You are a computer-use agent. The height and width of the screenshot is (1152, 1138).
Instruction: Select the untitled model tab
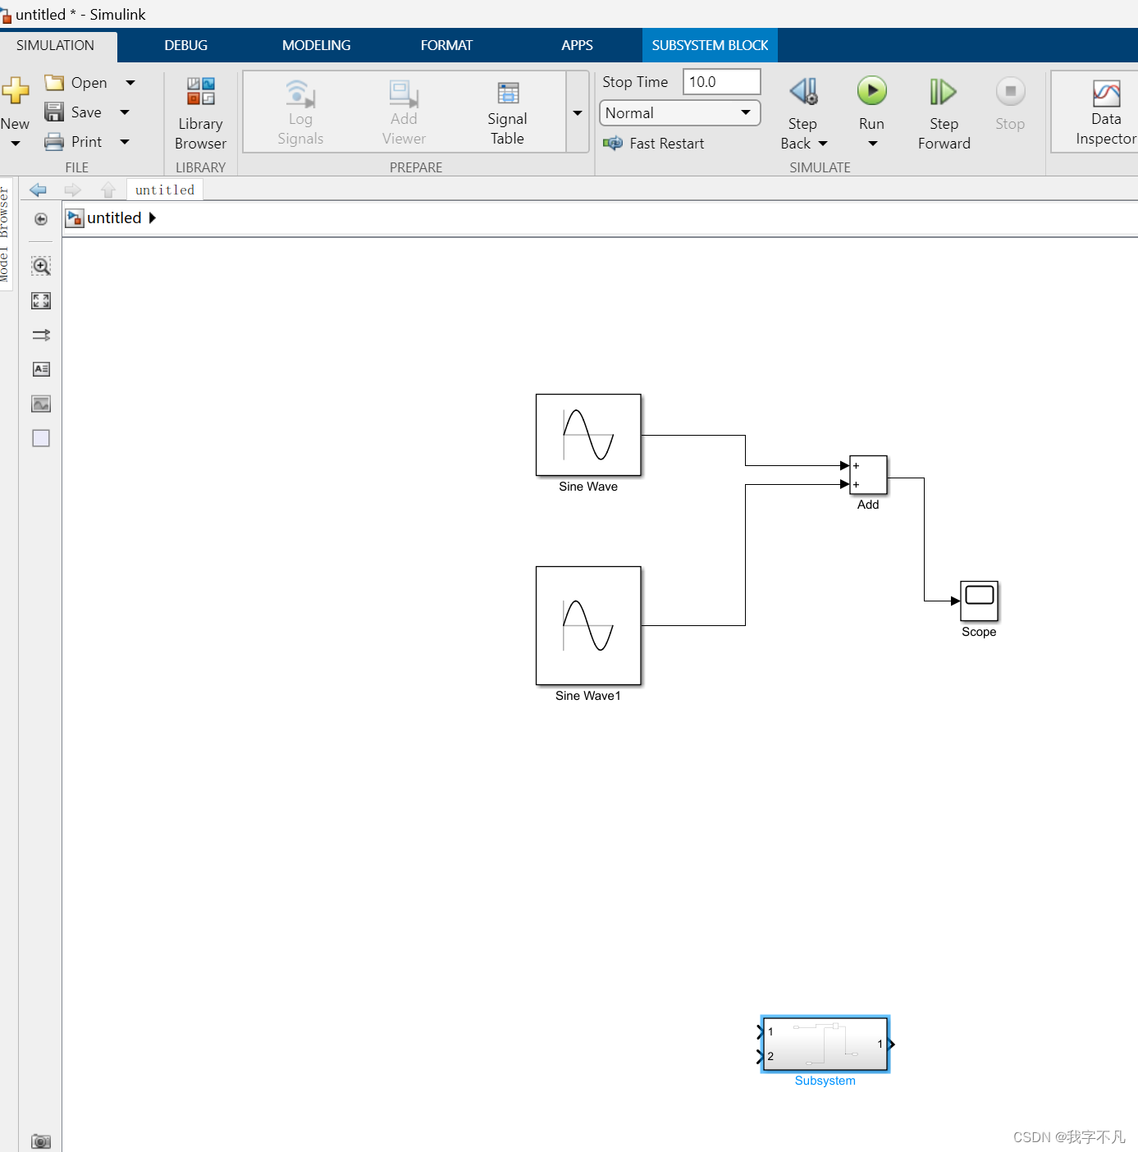[x=165, y=190]
